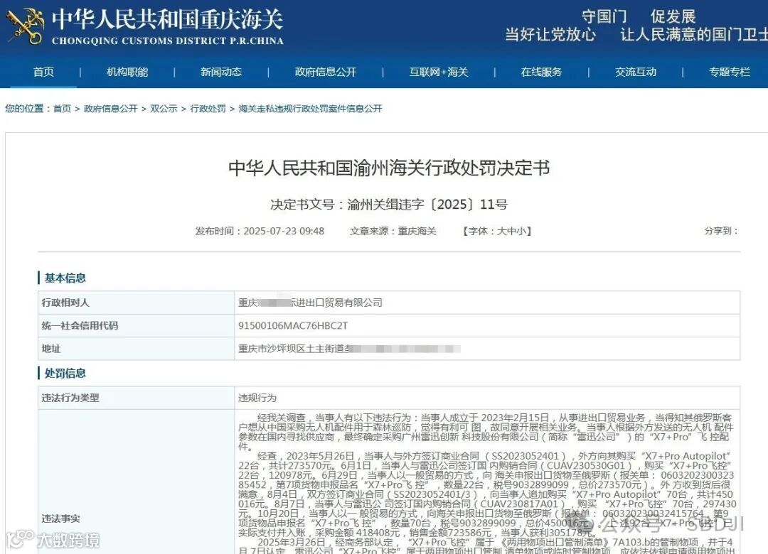The image size is (768, 554).
Task: Click the 政府信息公开 breadcrumb link
Action: 111,109
